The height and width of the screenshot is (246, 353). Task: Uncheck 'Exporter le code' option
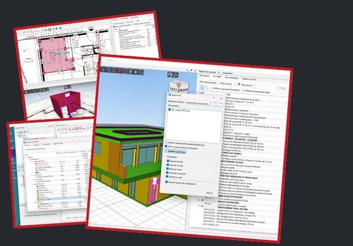pos(168,165)
